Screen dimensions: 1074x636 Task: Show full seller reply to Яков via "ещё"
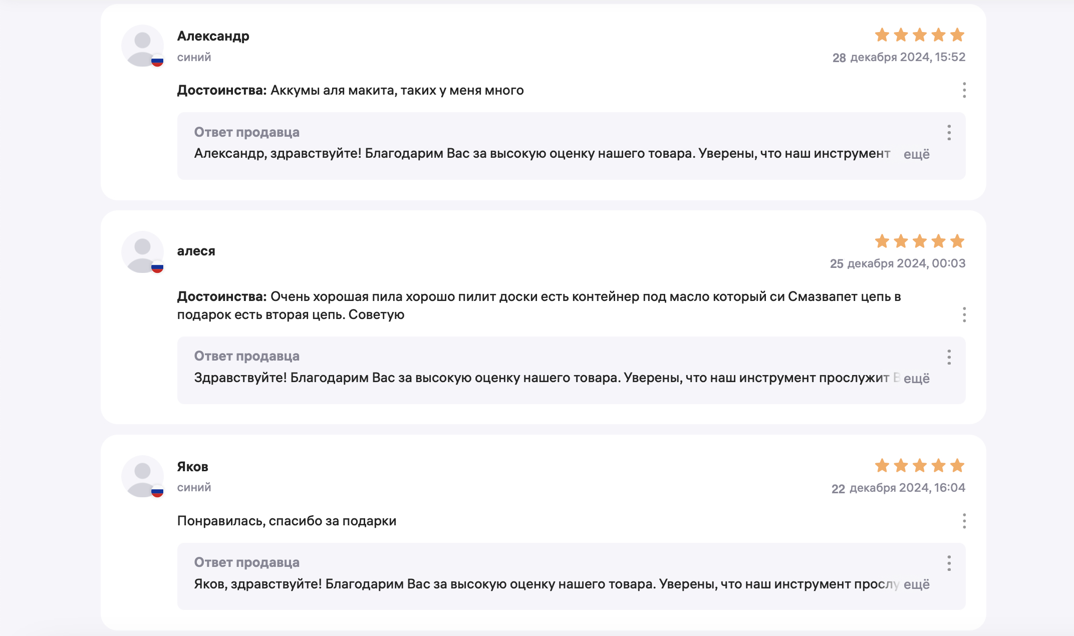pos(916,584)
